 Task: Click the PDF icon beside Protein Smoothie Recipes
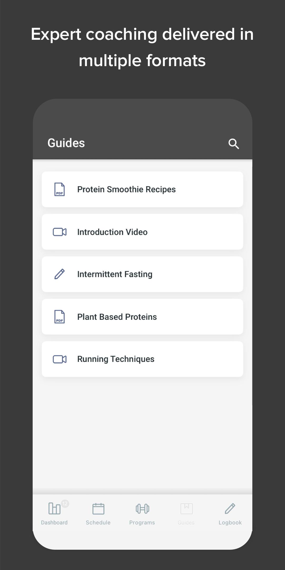pos(60,189)
